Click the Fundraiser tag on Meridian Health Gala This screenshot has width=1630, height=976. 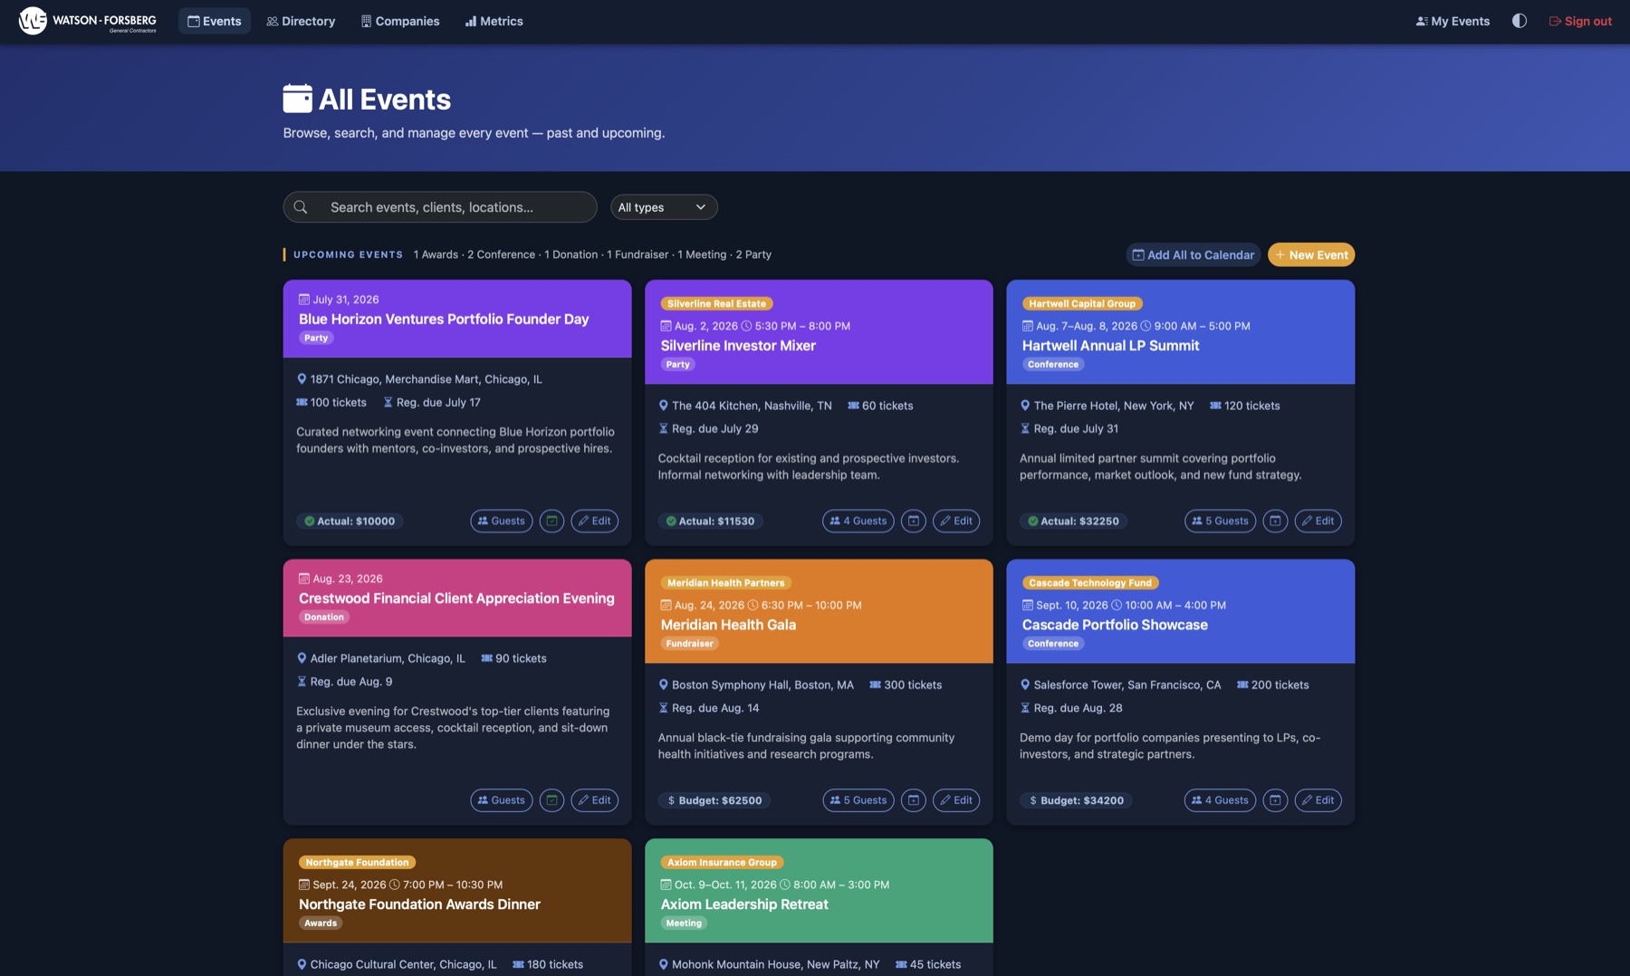(689, 644)
